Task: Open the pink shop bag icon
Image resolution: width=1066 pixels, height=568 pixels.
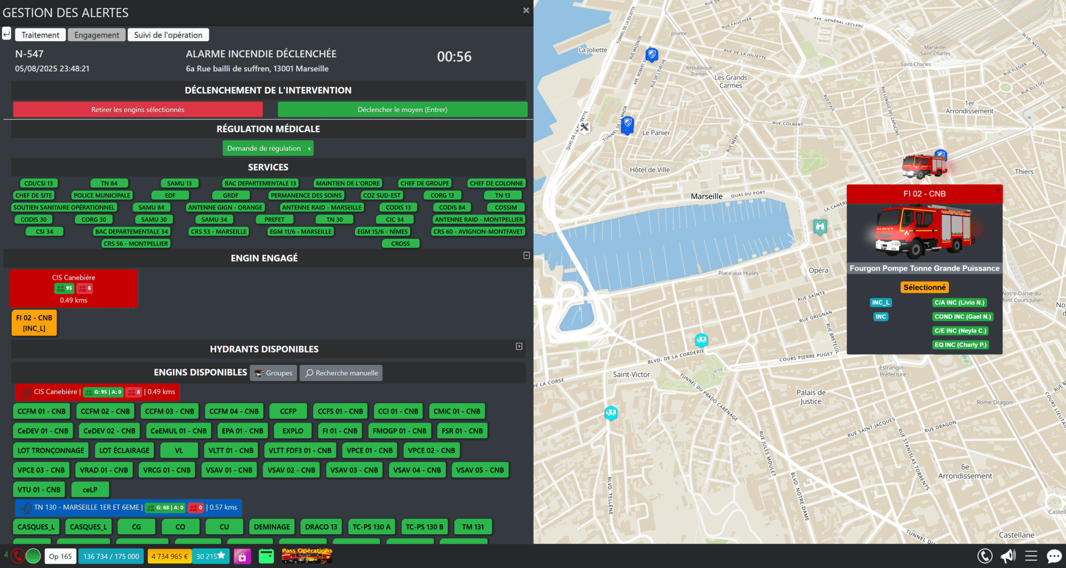Action: pyautogui.click(x=242, y=556)
